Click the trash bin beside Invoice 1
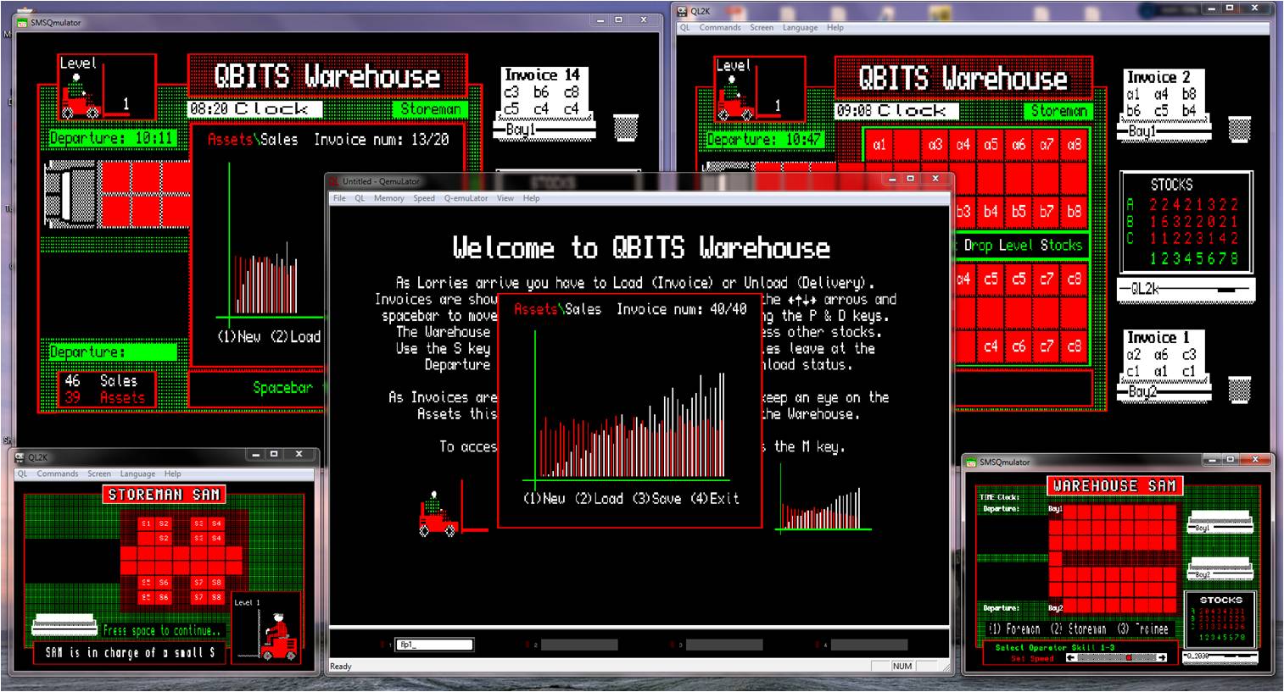 tap(1239, 390)
